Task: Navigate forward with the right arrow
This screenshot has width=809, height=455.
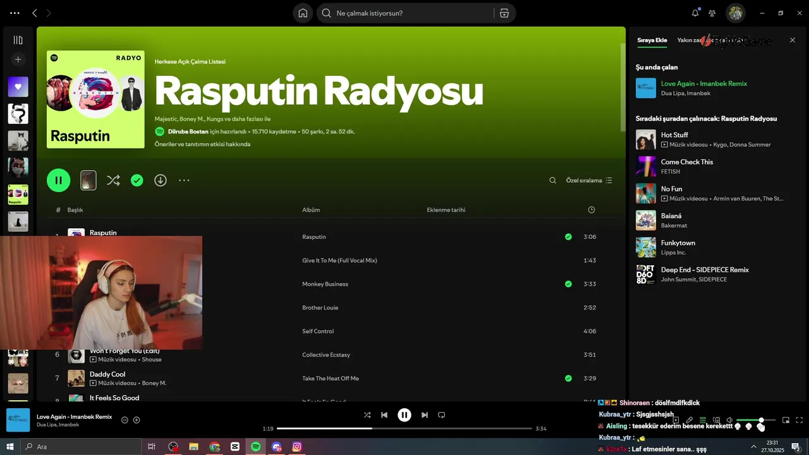Action: [49, 13]
